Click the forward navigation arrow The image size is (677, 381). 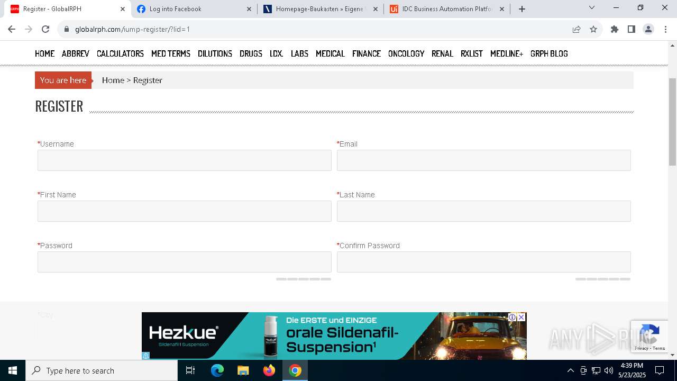29,29
